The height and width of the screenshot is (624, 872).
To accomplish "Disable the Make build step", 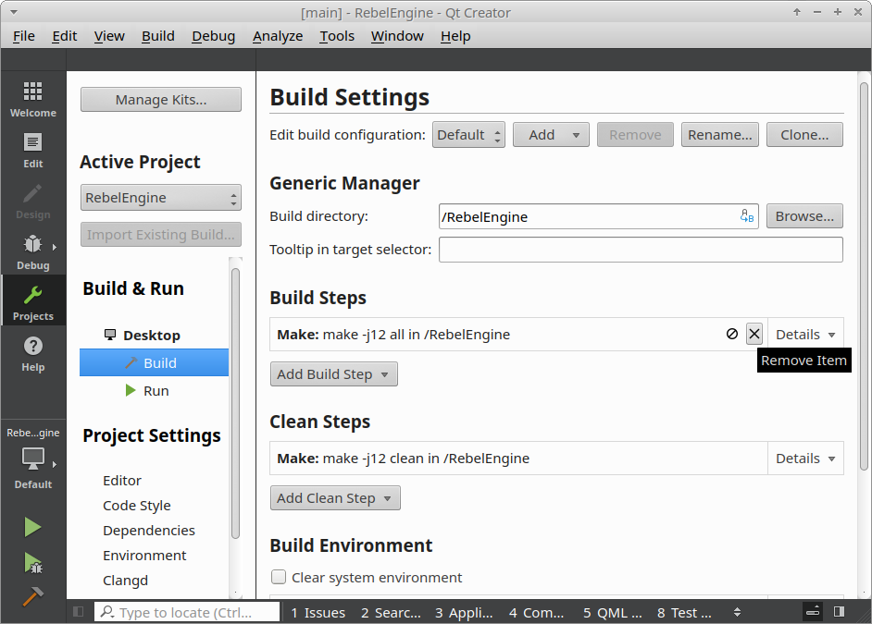I will pyautogui.click(x=732, y=334).
